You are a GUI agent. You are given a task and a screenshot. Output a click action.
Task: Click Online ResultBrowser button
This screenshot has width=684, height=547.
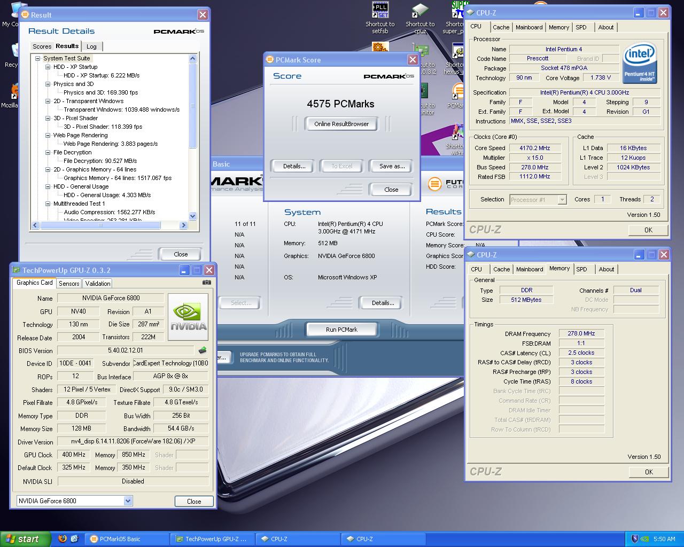[341, 124]
